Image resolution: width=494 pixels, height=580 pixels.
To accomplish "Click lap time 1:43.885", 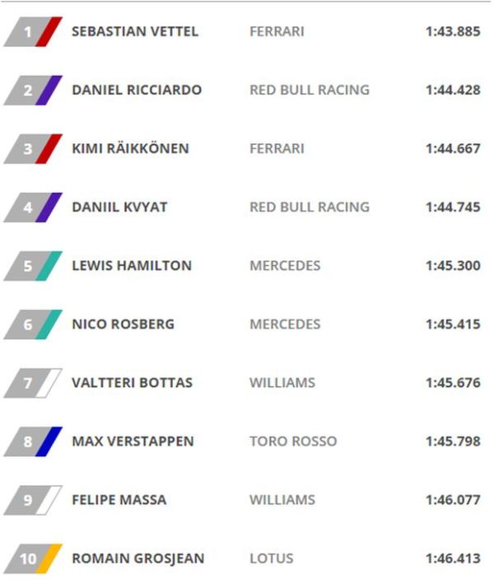I will (453, 32).
